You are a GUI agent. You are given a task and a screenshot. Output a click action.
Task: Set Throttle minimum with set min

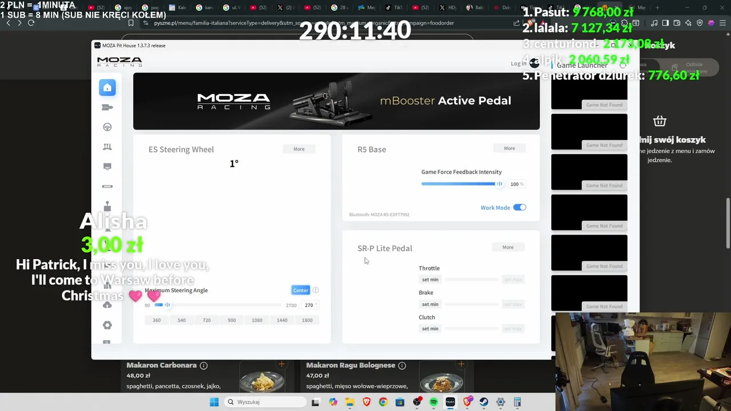tap(430, 280)
